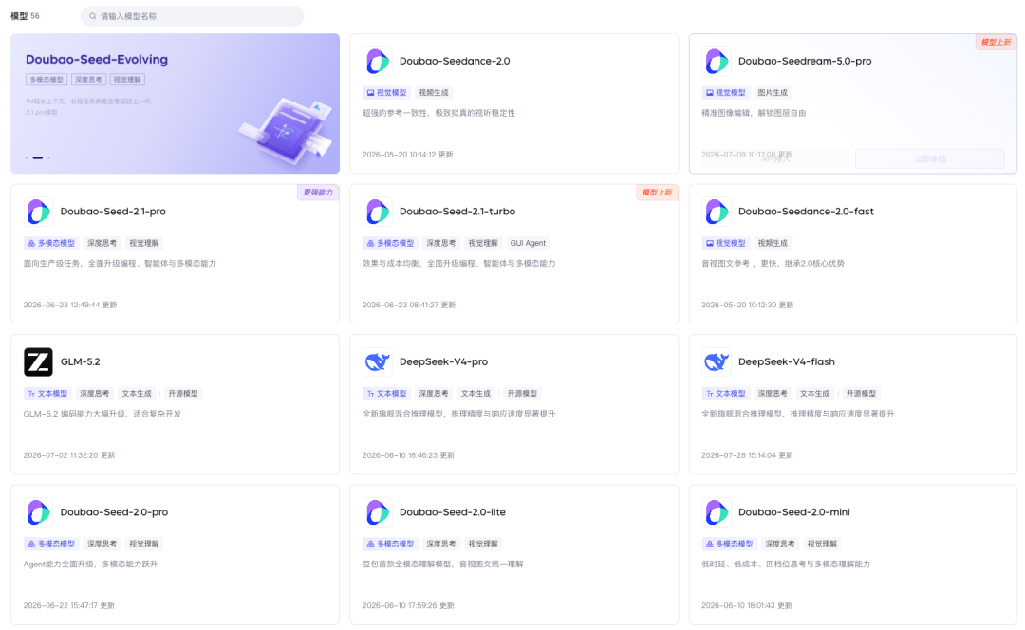Open the Doubao-Seed-2.1-turbo model title
Image resolution: width=1025 pixels, height=630 pixels.
click(457, 211)
